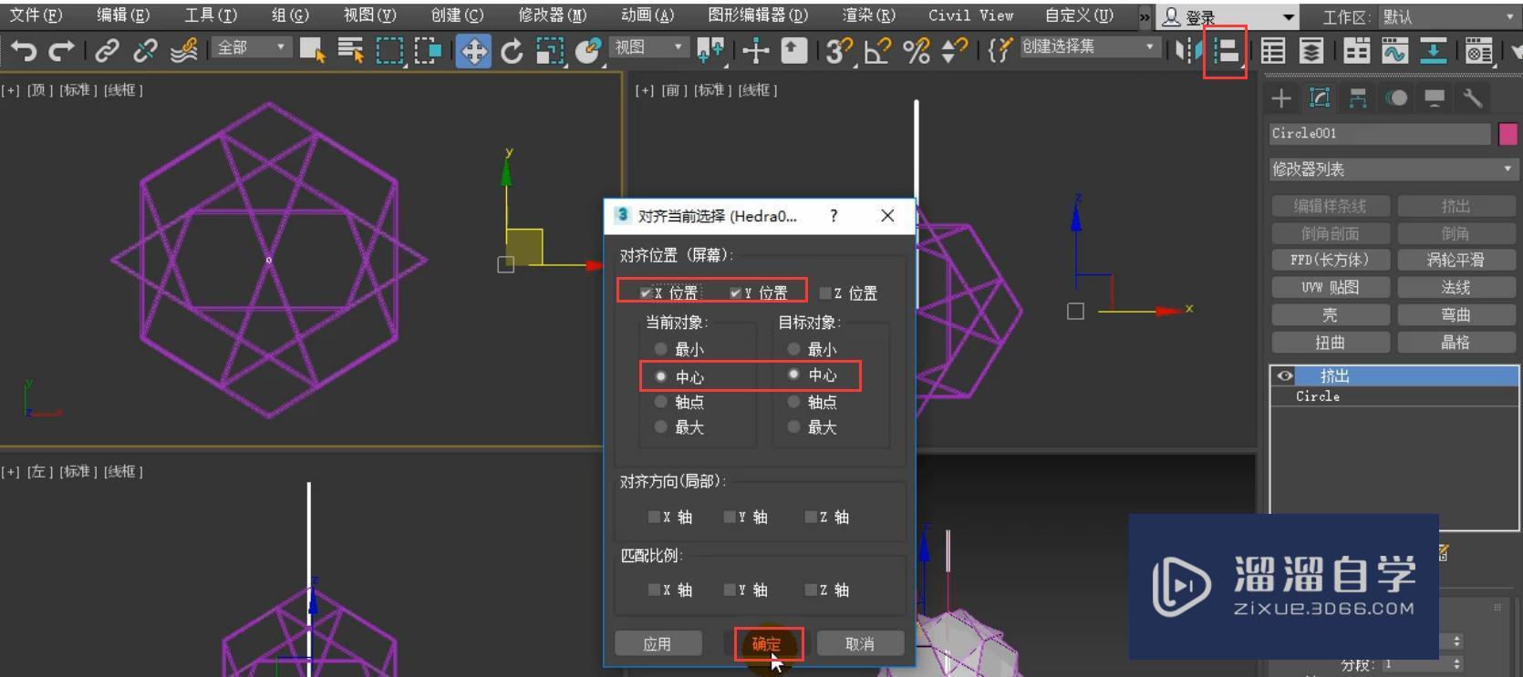This screenshot has height=677, width=1523.
Task: Open the Utilities wrench panel tab
Action: coord(1473,97)
